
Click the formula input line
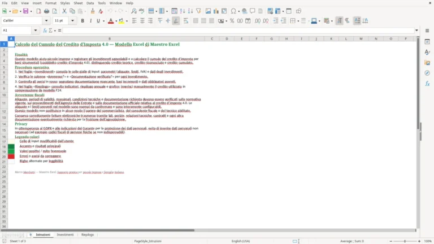(238, 30)
